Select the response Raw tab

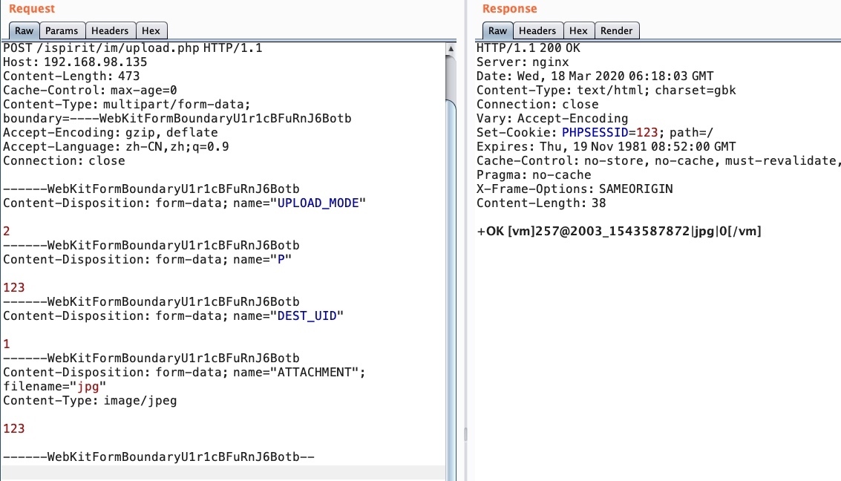[497, 30]
